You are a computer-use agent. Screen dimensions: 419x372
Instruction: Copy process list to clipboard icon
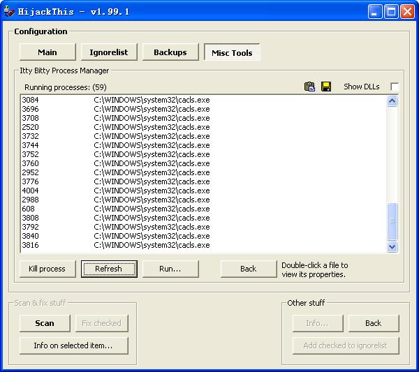click(309, 87)
